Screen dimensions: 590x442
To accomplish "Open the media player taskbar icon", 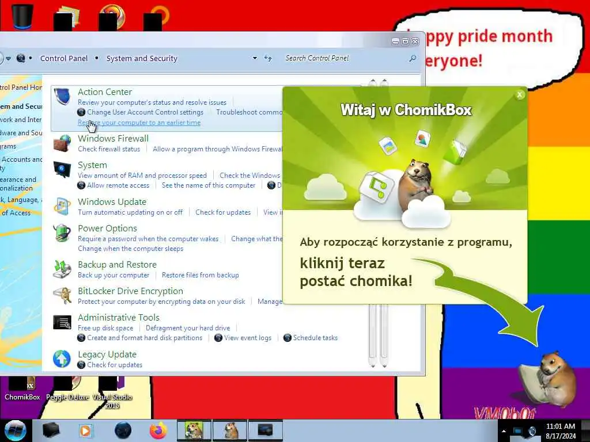I will pyautogui.click(x=85, y=430).
